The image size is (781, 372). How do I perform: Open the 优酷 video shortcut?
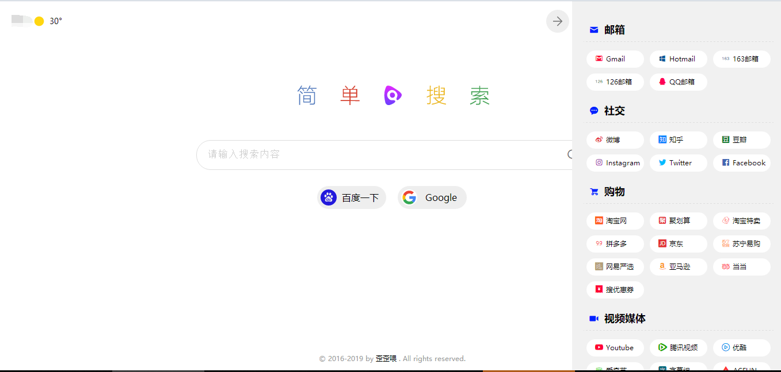pos(742,348)
